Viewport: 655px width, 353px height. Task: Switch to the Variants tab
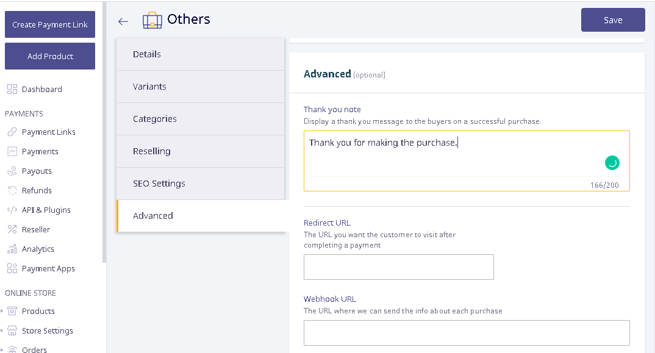click(x=201, y=87)
